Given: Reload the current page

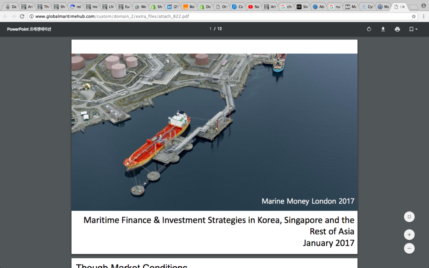Looking at the screenshot, I should pyautogui.click(x=21, y=16).
